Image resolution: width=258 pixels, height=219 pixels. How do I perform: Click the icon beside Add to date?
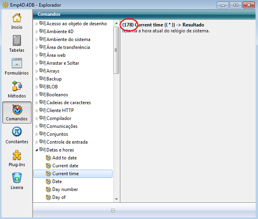click(x=48, y=158)
